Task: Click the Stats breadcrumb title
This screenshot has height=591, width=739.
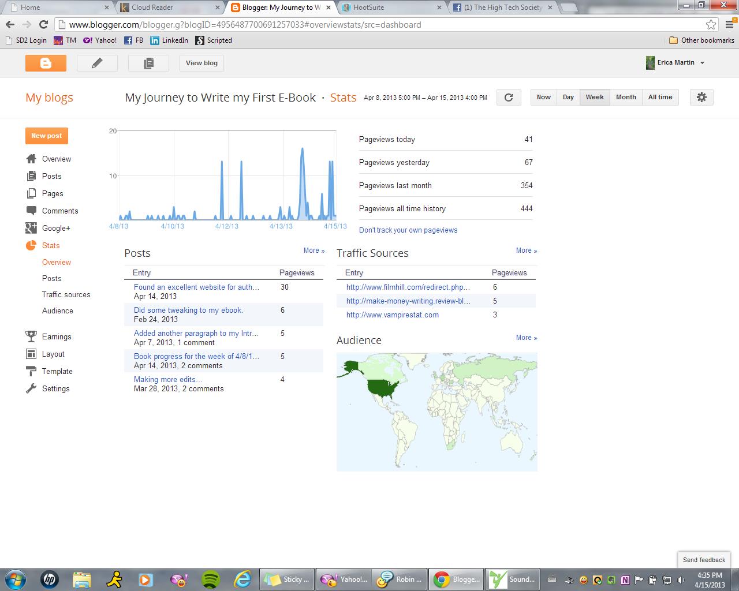Action: [x=343, y=98]
